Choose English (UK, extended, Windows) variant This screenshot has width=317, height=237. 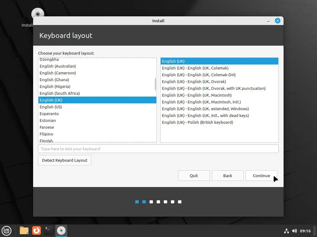[219, 109]
